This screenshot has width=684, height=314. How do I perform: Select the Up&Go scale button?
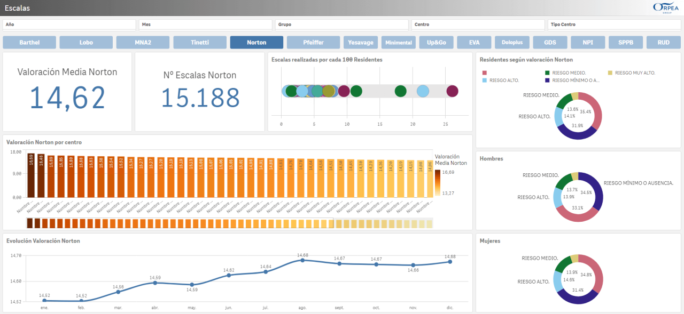click(436, 42)
